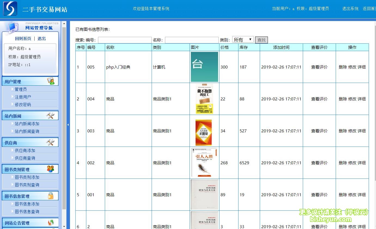Click 删除 for the php入门经典 row
Viewport: 376px width, 229px height.
[343, 67]
